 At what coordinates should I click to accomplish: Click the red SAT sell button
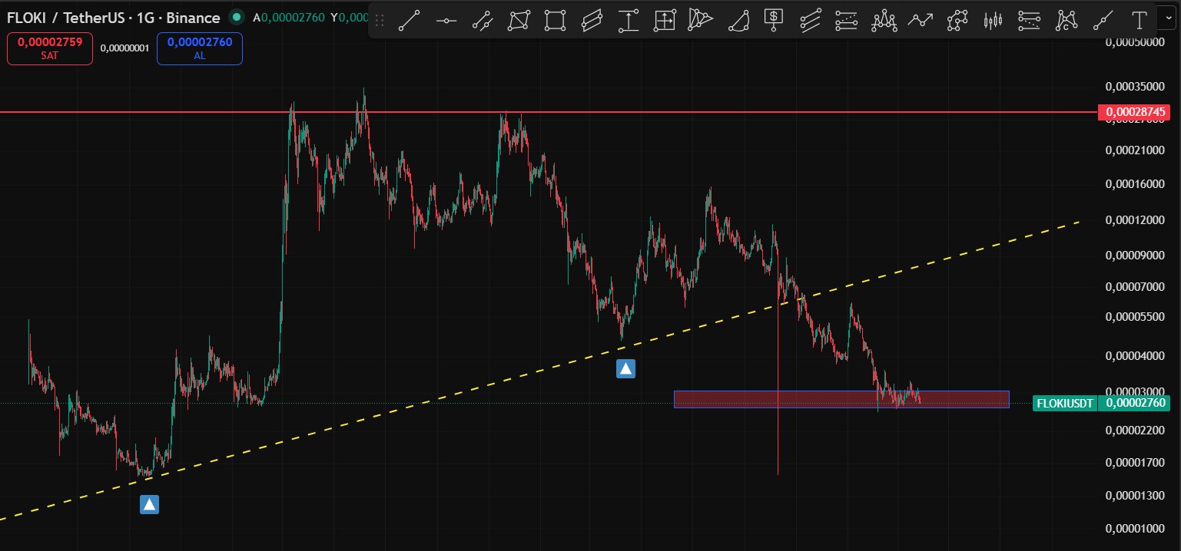point(50,49)
